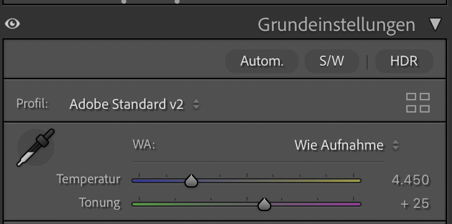Screen dimensions: 452x224
Task: Click the Grundeinstellungen panel title
Action: coord(336,25)
